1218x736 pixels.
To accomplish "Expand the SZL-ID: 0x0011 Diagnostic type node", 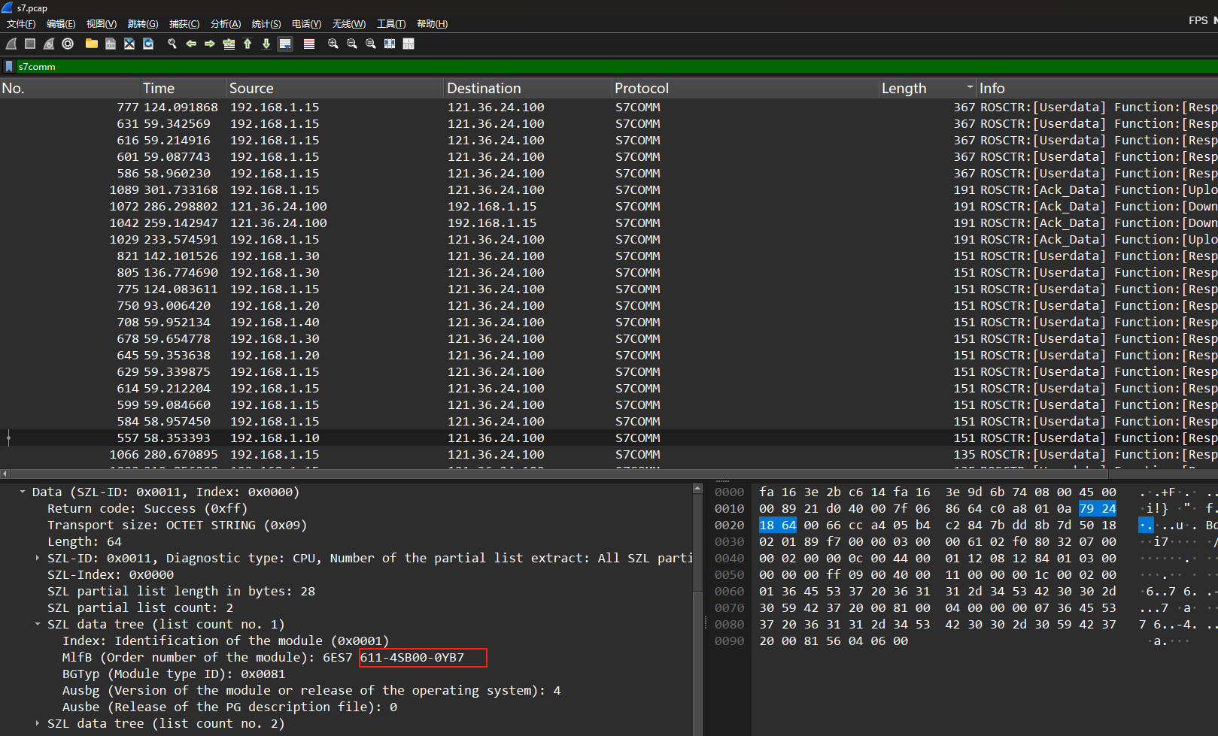I will [x=38, y=558].
